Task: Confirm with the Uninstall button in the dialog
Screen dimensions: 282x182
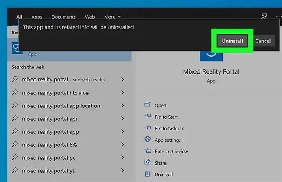Action: click(232, 41)
